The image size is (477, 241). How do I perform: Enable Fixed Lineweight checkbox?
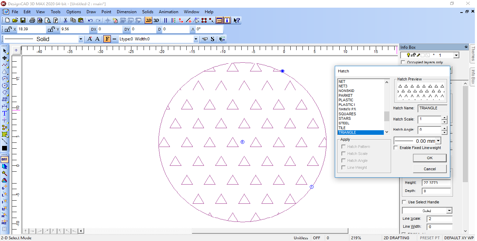(x=396, y=148)
